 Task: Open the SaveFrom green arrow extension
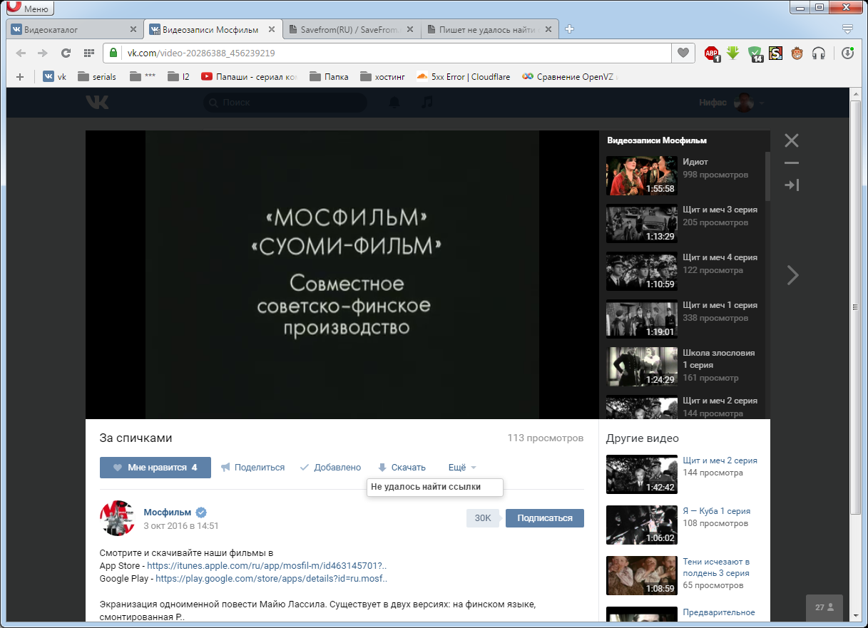[x=733, y=53]
